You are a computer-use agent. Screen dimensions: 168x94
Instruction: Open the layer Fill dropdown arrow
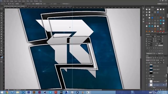164,63
